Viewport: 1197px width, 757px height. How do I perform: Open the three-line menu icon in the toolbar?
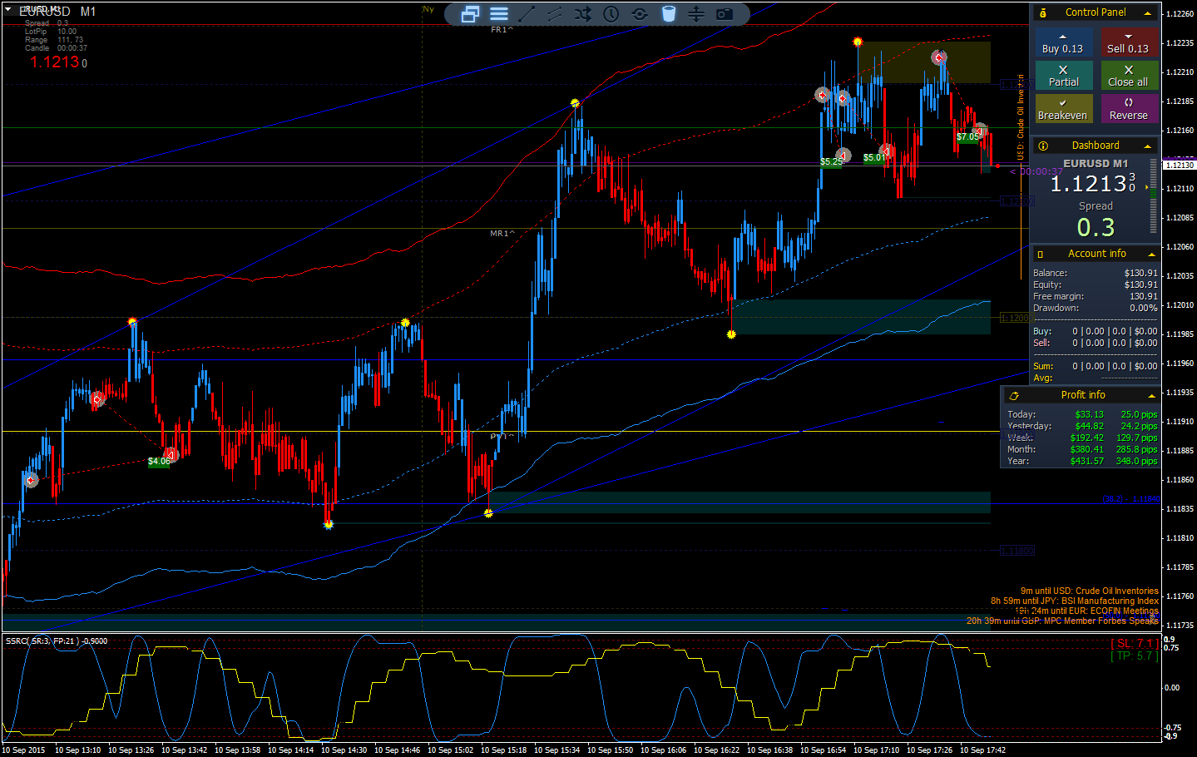point(499,14)
